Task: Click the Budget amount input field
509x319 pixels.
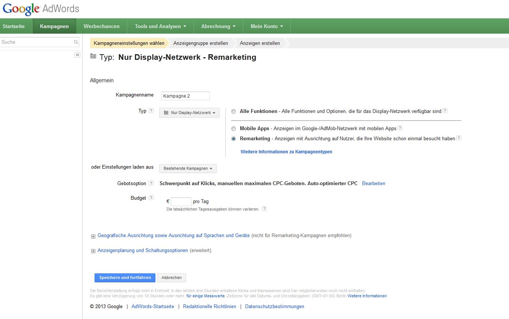Action: coord(181,202)
